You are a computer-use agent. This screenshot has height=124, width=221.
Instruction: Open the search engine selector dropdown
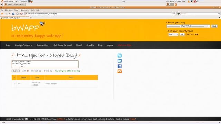point(178,14)
